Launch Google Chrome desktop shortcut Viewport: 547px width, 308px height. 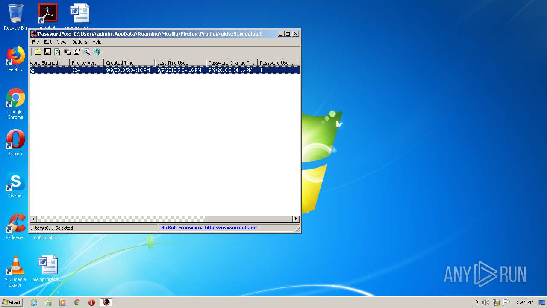point(15,104)
